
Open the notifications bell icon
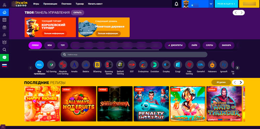click(x=176, y=4)
